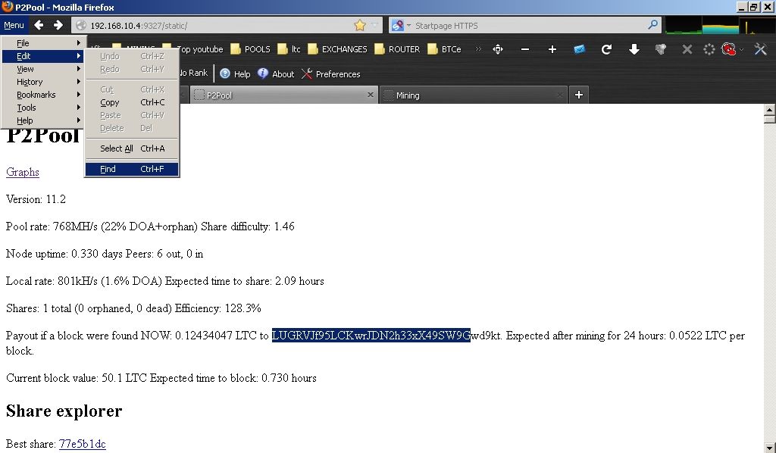Click the globe site identity icon
Screen dimensions: 776x453
[81, 25]
